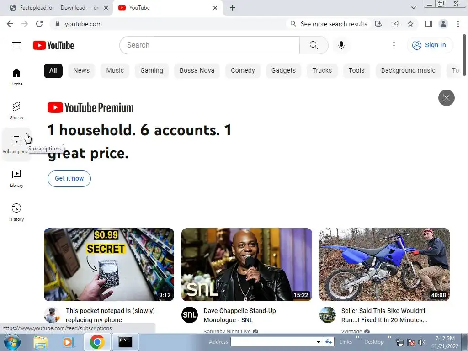
Task: Filter by Trucks chip
Action: [x=322, y=71]
